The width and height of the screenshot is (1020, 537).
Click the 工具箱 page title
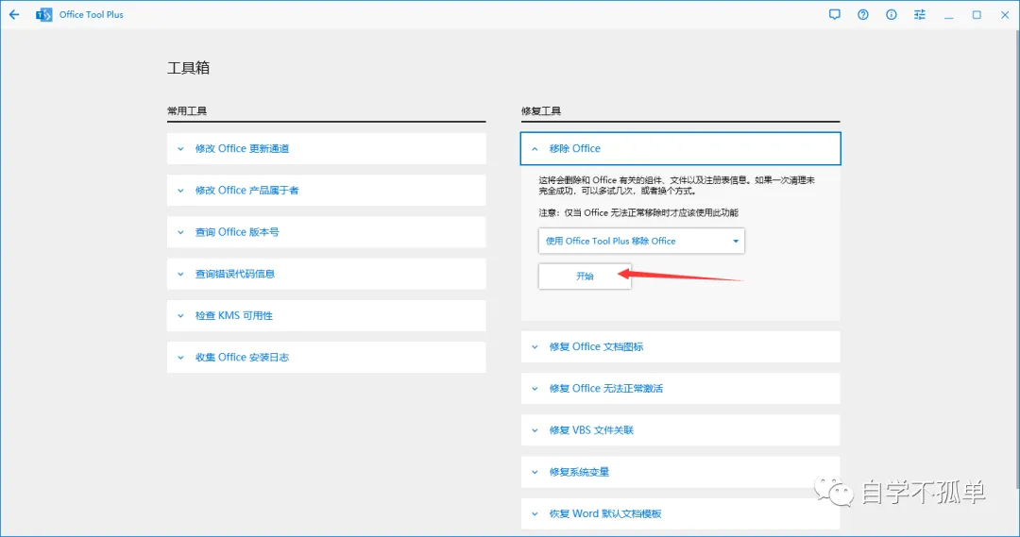[189, 68]
